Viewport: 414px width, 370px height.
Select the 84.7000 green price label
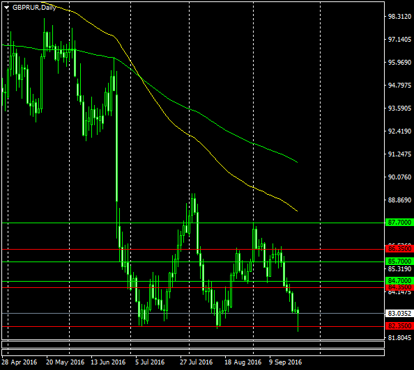(x=400, y=281)
